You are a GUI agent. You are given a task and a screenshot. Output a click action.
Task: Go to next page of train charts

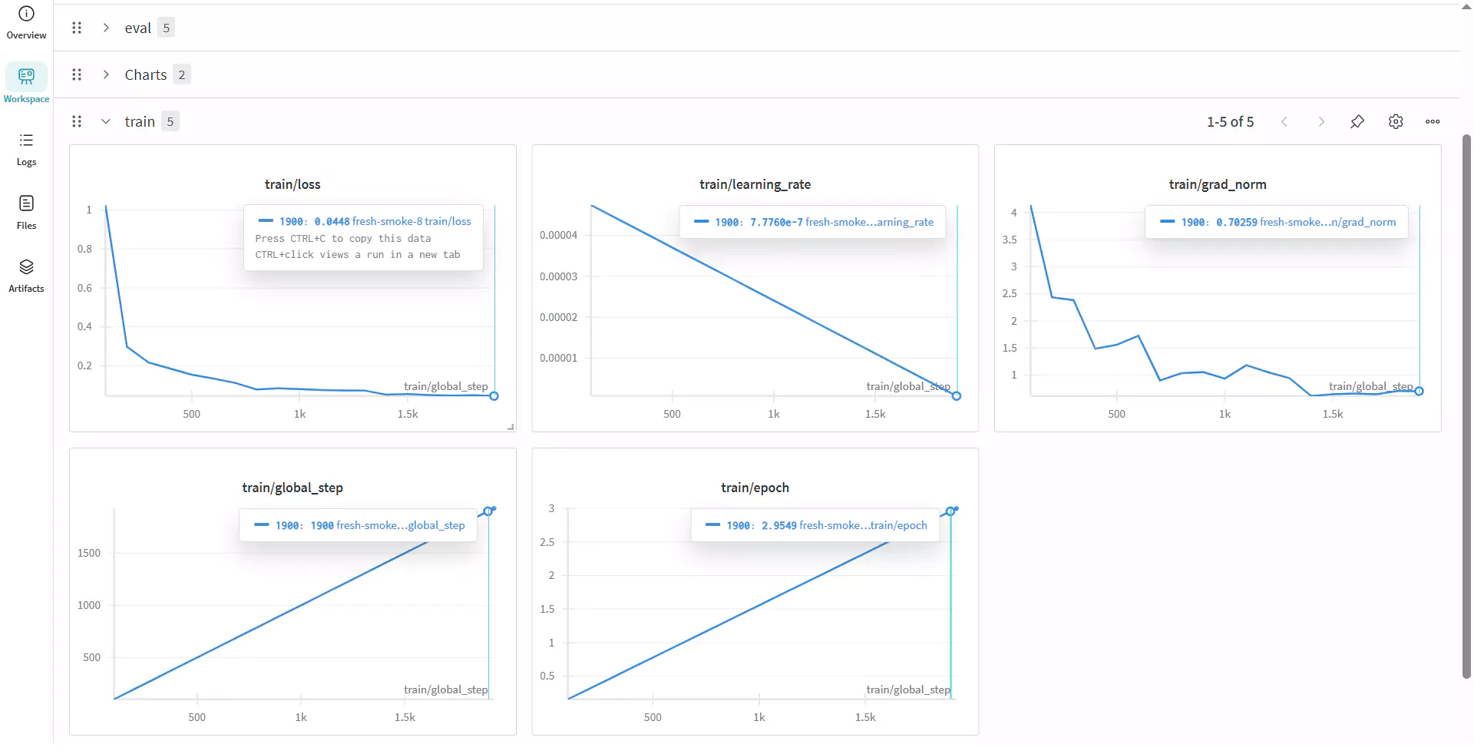coord(1321,121)
